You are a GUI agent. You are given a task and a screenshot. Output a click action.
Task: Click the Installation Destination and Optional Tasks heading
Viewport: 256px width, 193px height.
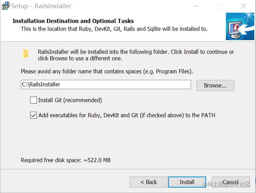tap(73, 21)
